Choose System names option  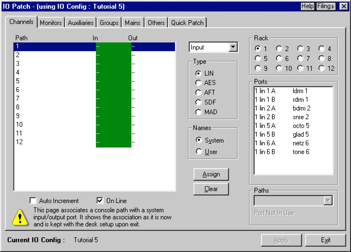210,140
